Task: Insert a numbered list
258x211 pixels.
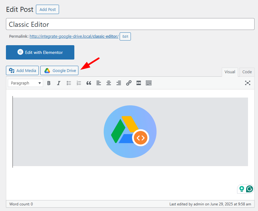Action: coord(79,83)
